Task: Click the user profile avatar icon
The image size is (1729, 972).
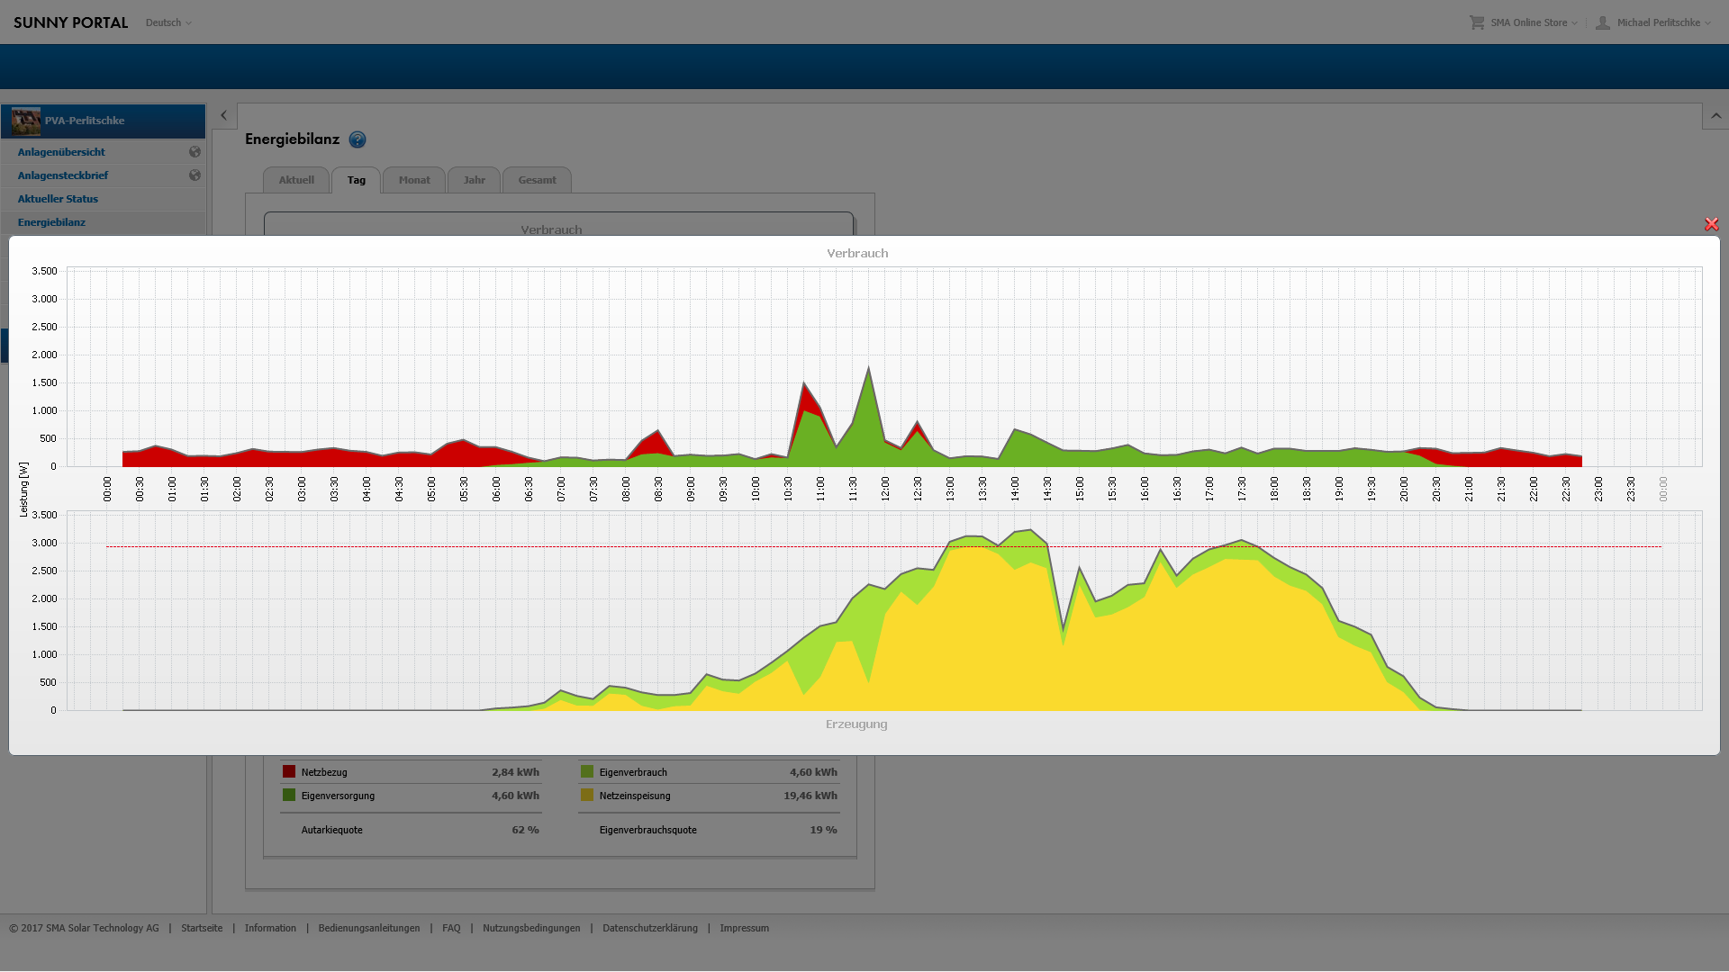Action: [x=1603, y=22]
